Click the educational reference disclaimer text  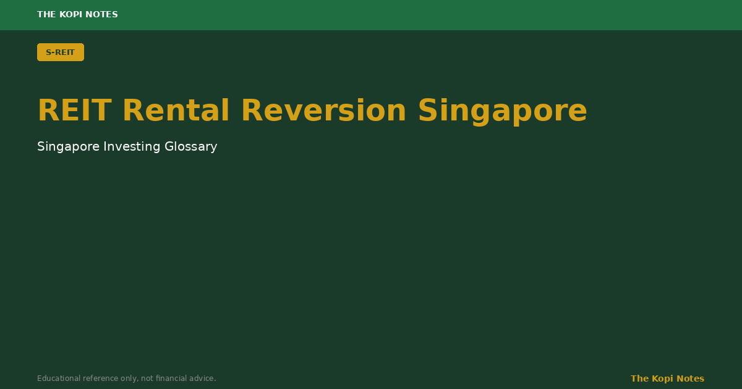coord(127,379)
